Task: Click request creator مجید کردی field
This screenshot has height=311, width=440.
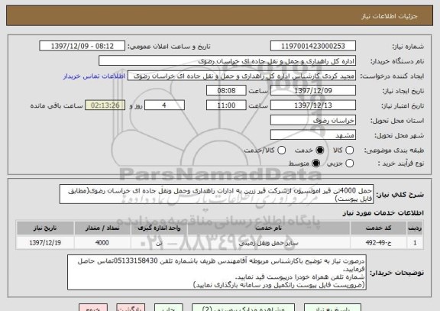Action: coord(241,76)
